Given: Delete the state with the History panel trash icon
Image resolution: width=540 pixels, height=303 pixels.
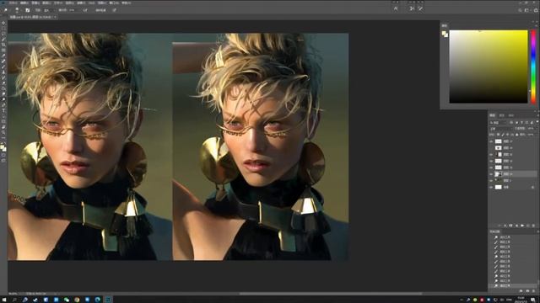Looking at the screenshot, I should pyautogui.click(x=534, y=291).
